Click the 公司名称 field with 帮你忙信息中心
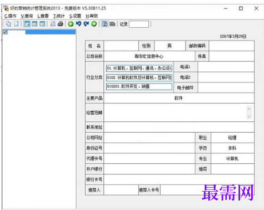Image resolution: width=264 pixels, height=210 pixels. (150, 56)
